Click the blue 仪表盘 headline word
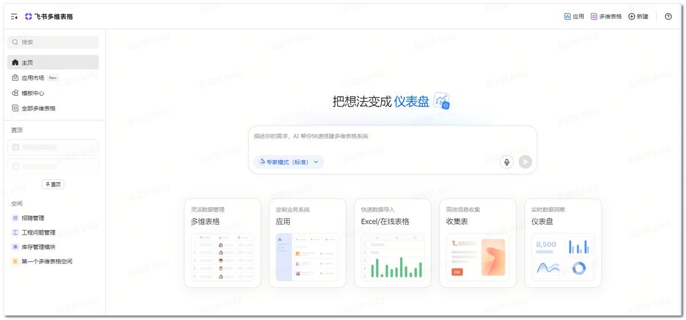The width and height of the screenshot is (686, 320). point(412,101)
